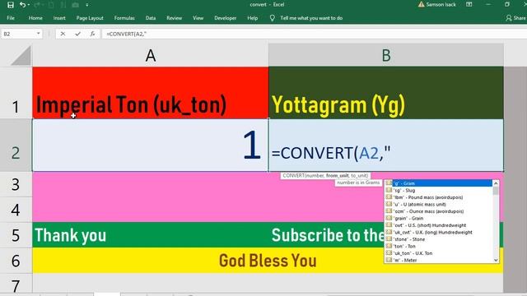This screenshot has height=296, width=527.
Task: Pick "uk_ton" - U.K. Ton option
Action: pyautogui.click(x=439, y=253)
